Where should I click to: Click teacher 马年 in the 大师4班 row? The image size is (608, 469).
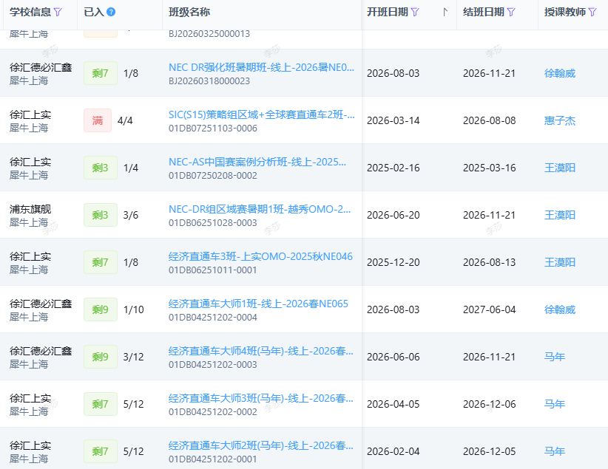pyautogui.click(x=555, y=357)
